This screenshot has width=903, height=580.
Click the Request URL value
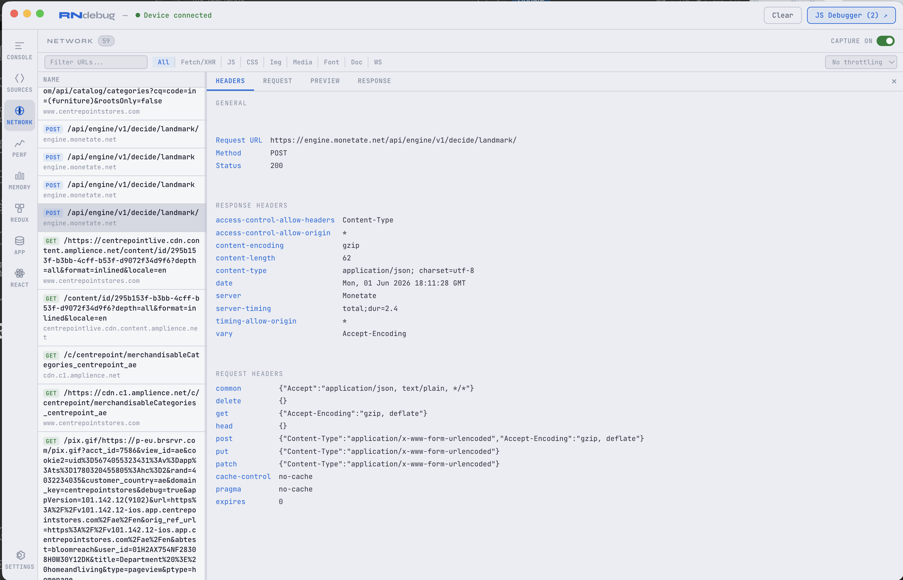pos(393,140)
